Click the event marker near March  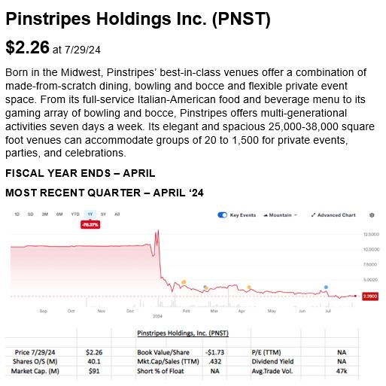pyautogui.click(x=205, y=287)
